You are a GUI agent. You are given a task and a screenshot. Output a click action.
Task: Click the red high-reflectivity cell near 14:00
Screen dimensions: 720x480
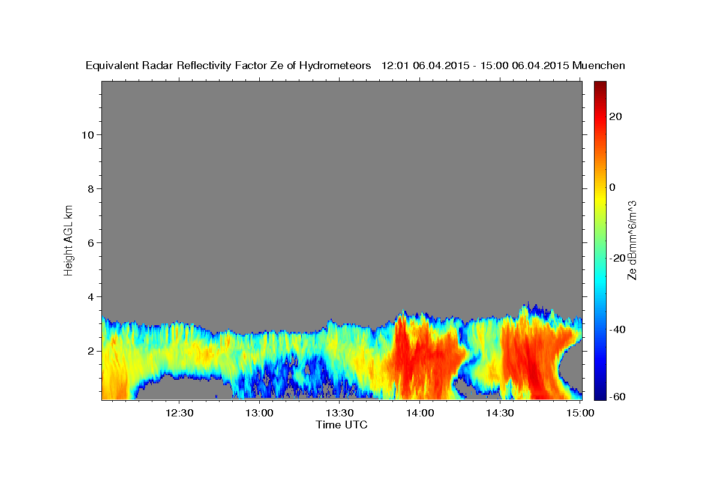pyautogui.click(x=423, y=357)
